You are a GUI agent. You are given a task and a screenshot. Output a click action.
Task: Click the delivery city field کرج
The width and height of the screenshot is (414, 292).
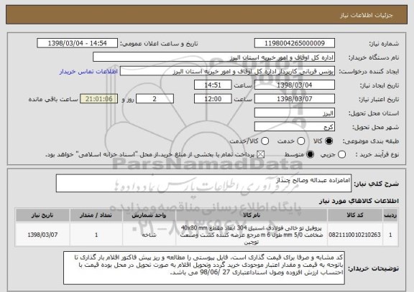pyautogui.click(x=295, y=127)
